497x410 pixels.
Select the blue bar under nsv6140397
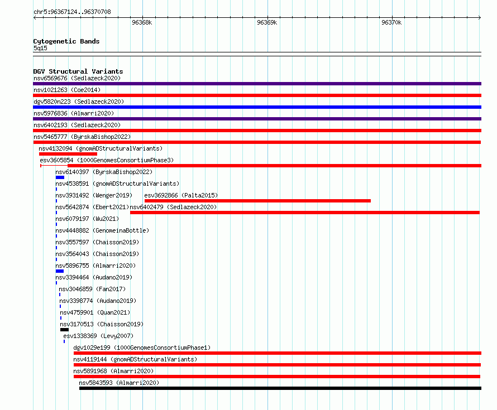[x=60, y=177]
